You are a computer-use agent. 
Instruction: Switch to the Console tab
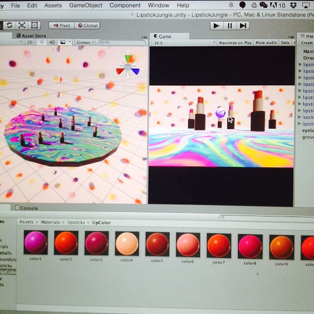pos(28,208)
